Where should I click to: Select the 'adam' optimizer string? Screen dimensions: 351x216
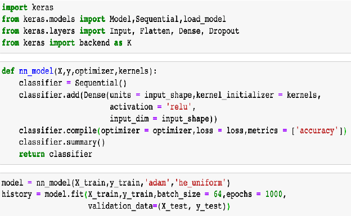coord(157,183)
